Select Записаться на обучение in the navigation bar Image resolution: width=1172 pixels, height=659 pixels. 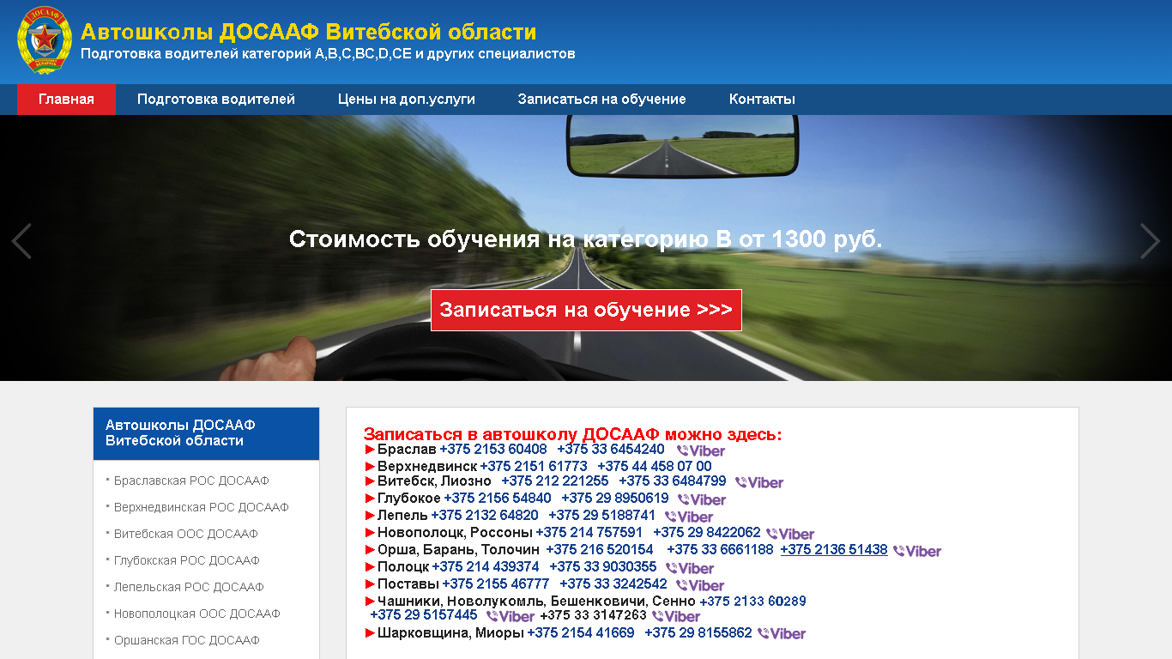pos(602,100)
